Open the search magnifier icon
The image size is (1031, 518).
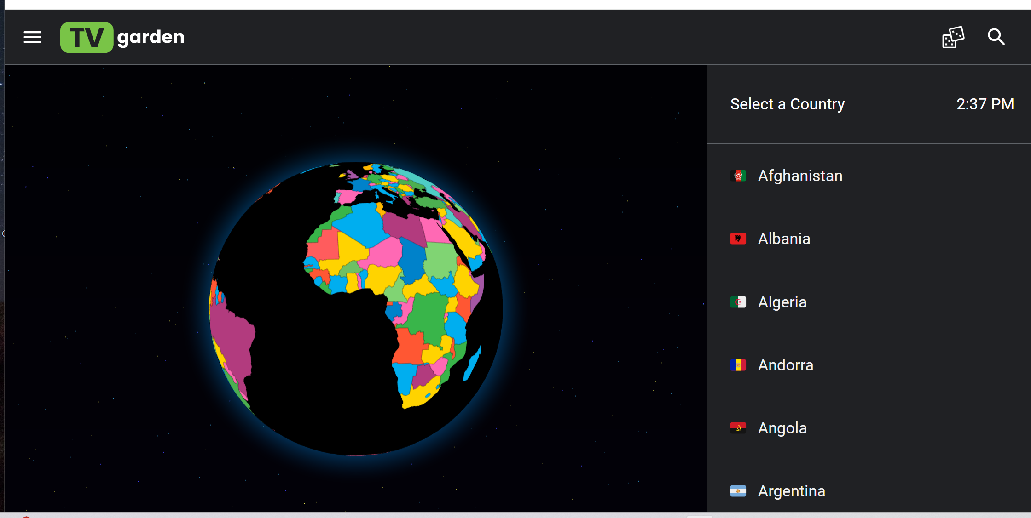coord(996,37)
